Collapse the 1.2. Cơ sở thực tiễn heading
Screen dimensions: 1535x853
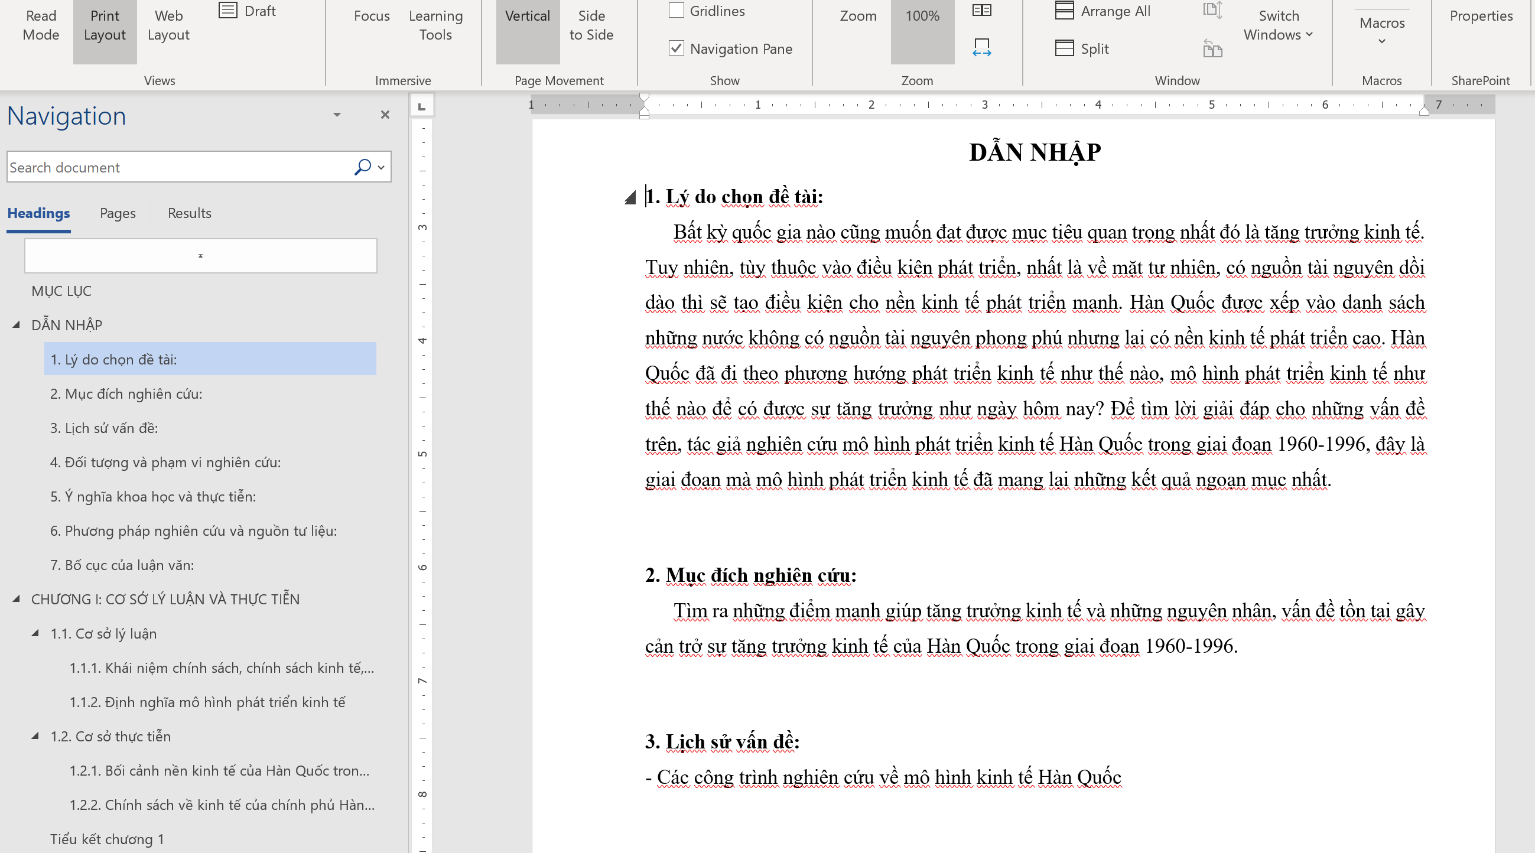36,736
